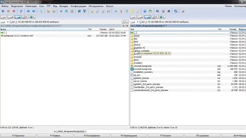Click the F4 Правка button
The width and height of the screenshot is (246, 138).
[55, 136]
